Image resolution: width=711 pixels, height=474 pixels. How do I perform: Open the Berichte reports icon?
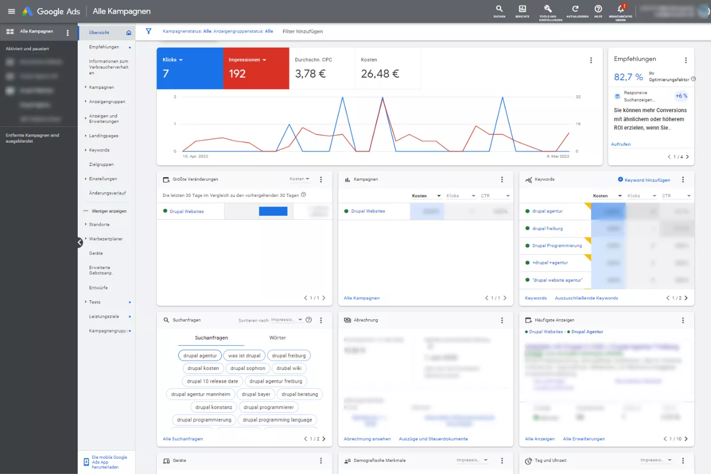pyautogui.click(x=522, y=11)
